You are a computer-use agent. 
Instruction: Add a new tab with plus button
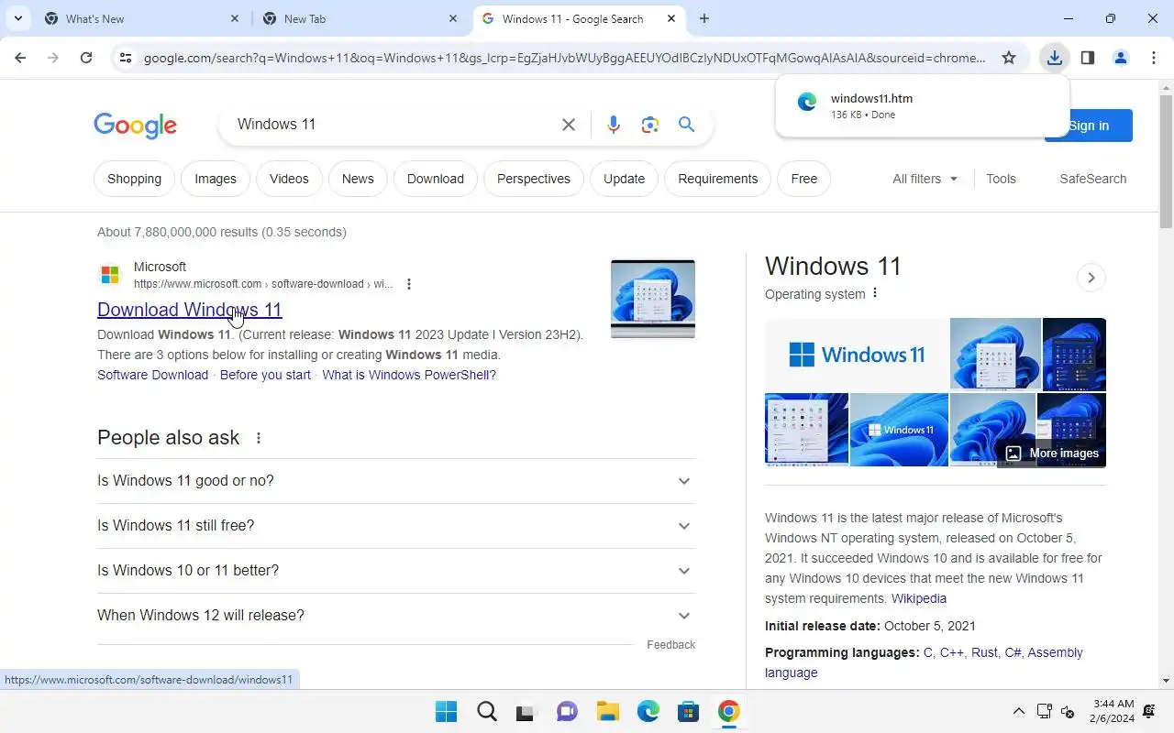tap(704, 18)
